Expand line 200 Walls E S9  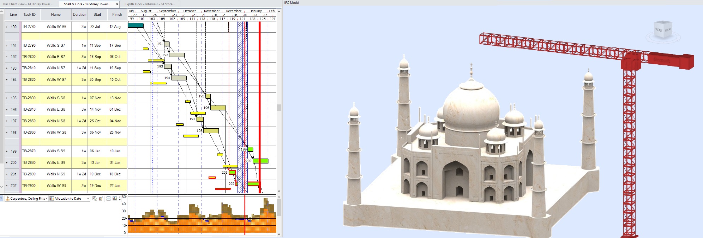(7, 163)
